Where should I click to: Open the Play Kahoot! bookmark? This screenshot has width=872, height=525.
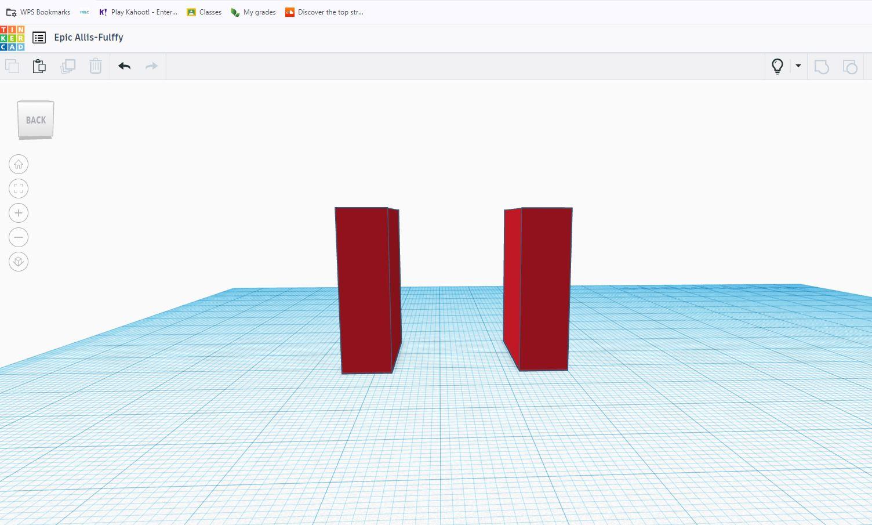pos(139,12)
